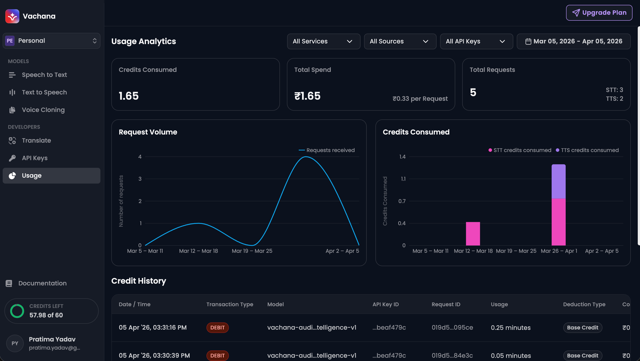Open Documentation via the book icon
This screenshot has width=640, height=361.
tap(8, 283)
